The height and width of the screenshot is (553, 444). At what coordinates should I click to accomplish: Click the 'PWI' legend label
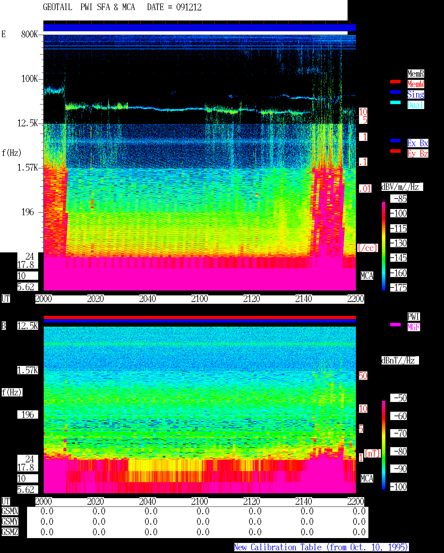coord(413,317)
